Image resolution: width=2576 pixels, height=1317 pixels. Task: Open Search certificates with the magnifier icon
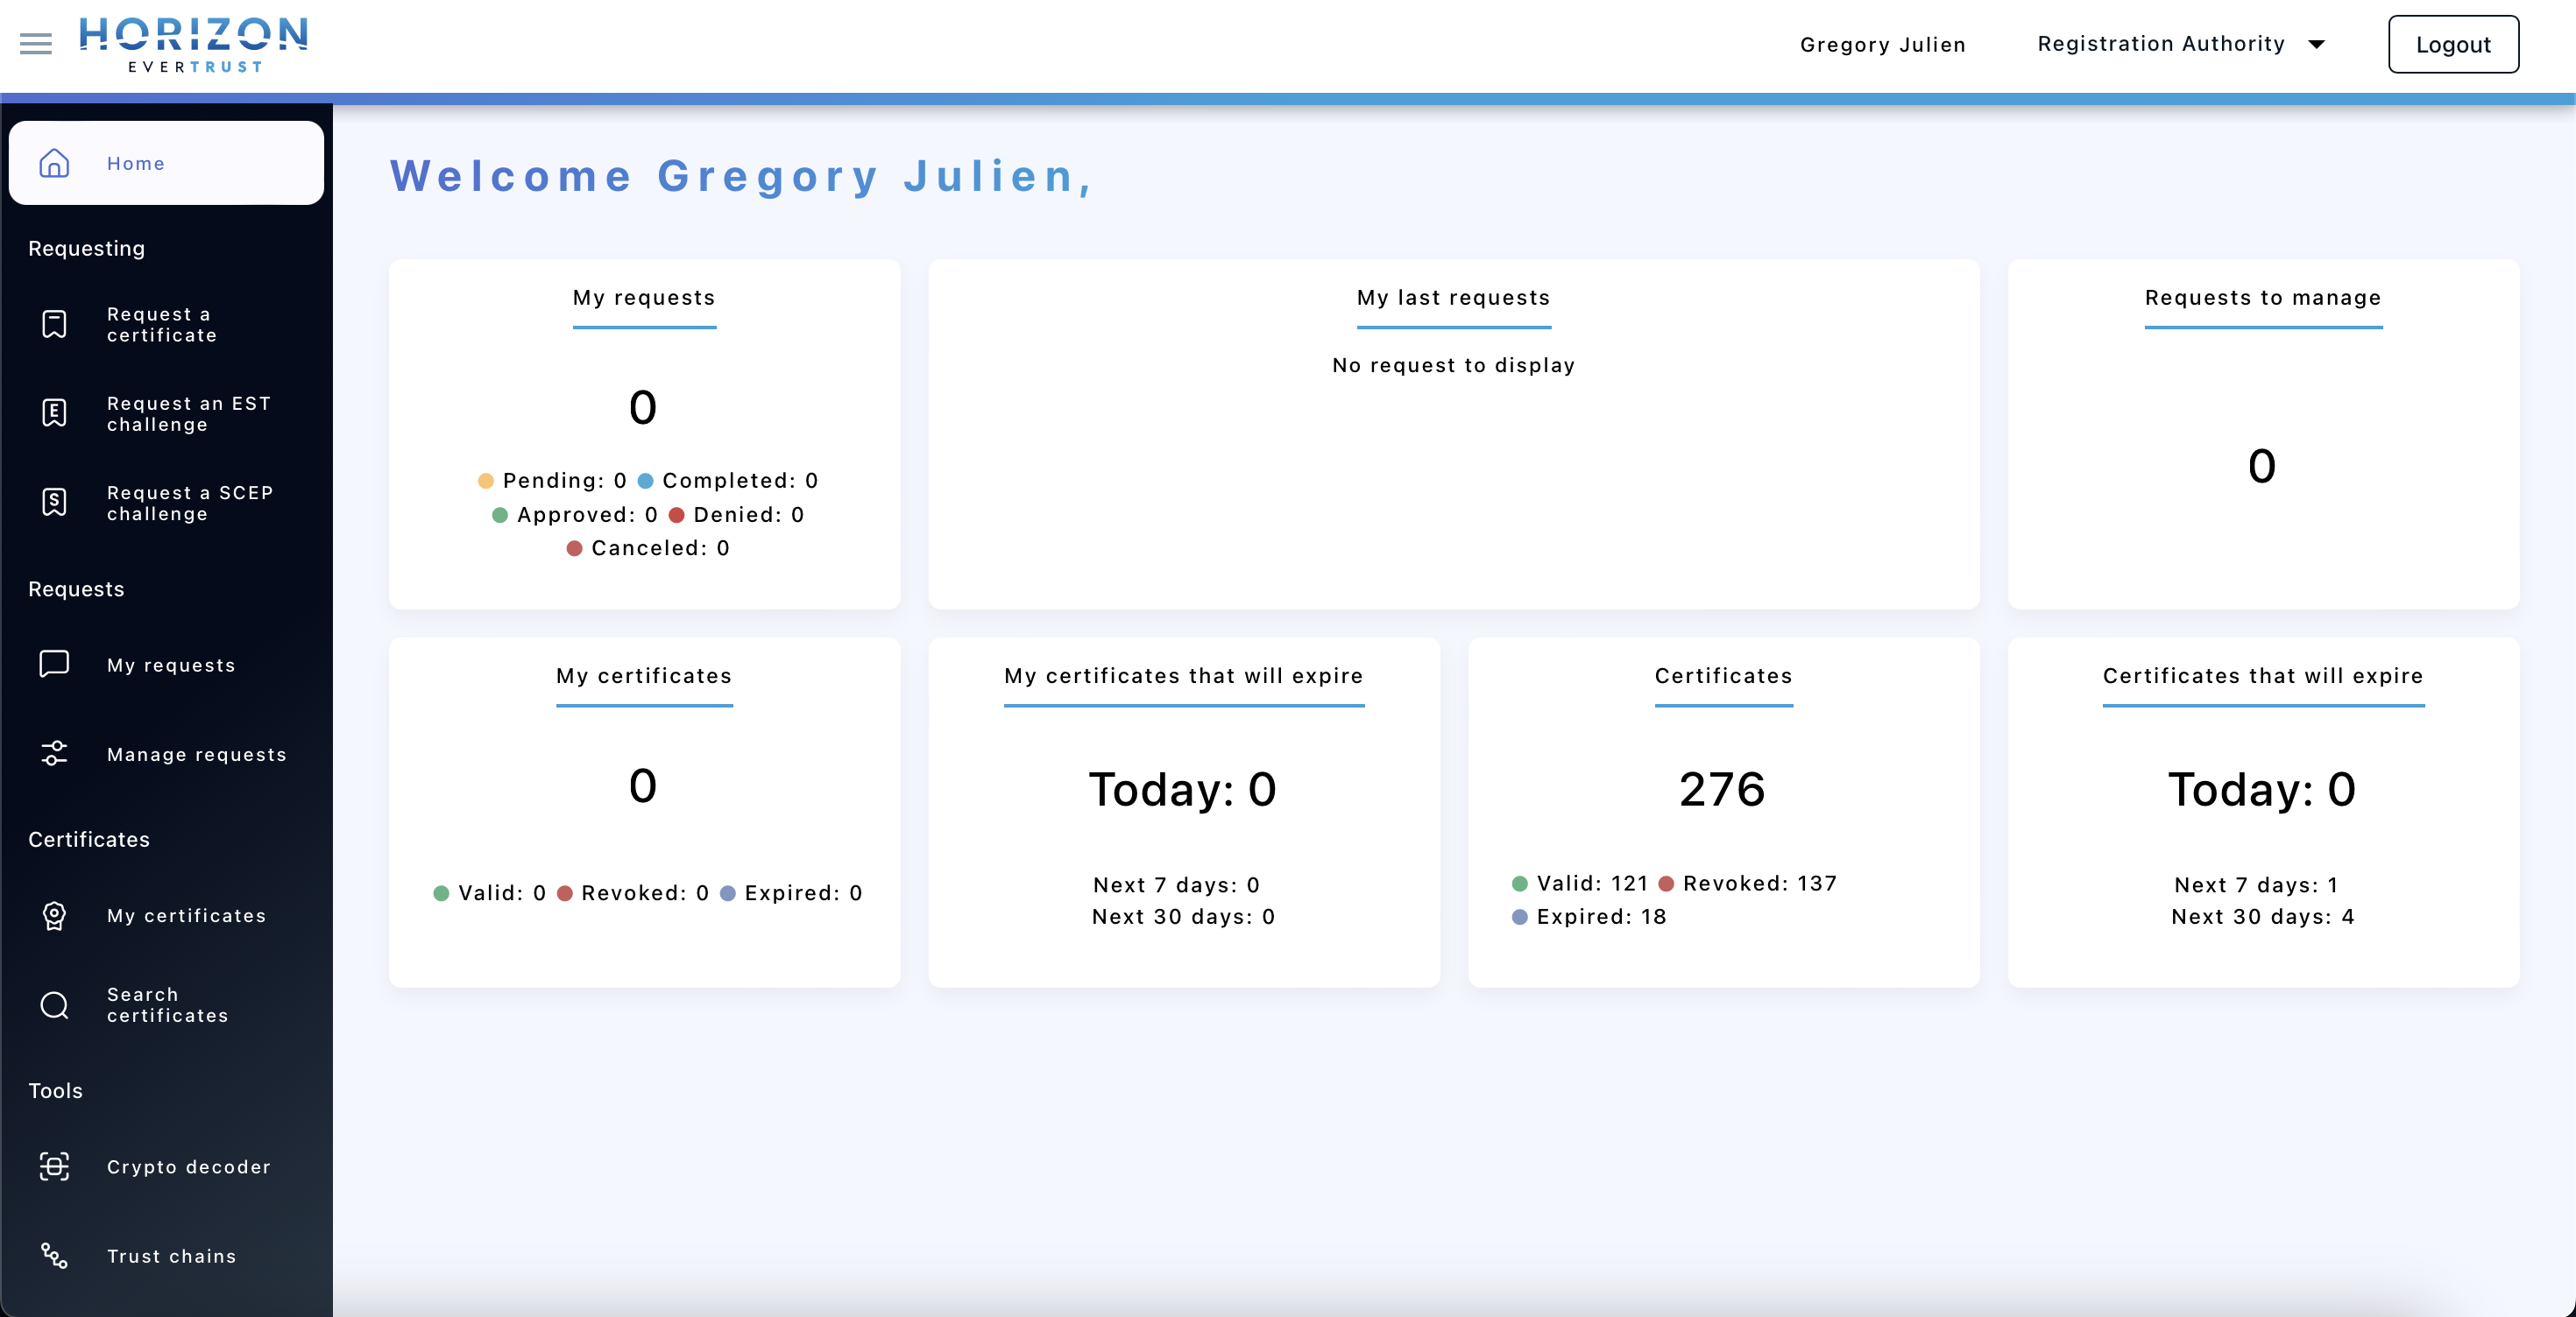click(x=54, y=1004)
